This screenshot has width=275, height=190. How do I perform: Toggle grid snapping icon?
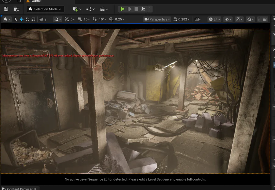pyautogui.click(x=80, y=19)
